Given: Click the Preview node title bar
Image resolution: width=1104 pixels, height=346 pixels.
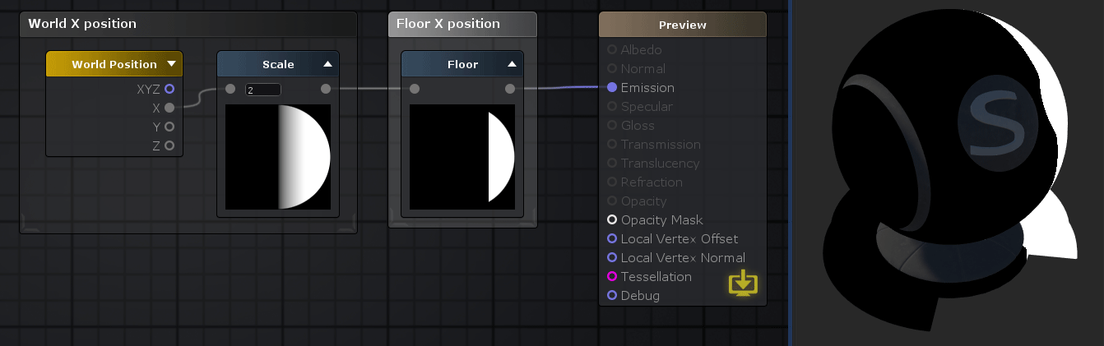Looking at the screenshot, I should click(x=683, y=25).
